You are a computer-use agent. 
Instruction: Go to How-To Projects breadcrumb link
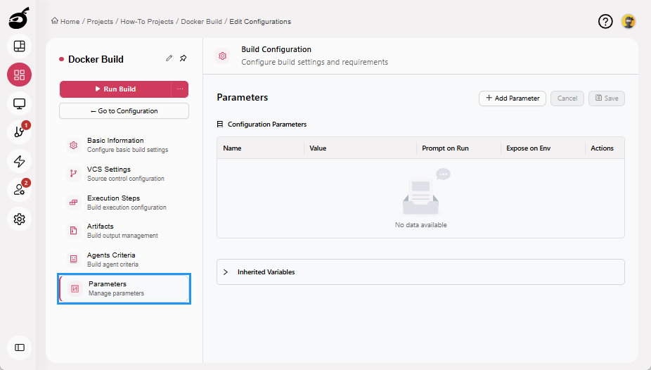(x=147, y=22)
